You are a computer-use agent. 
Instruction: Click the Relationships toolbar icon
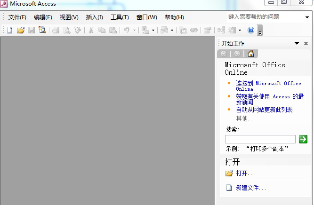(221, 30)
